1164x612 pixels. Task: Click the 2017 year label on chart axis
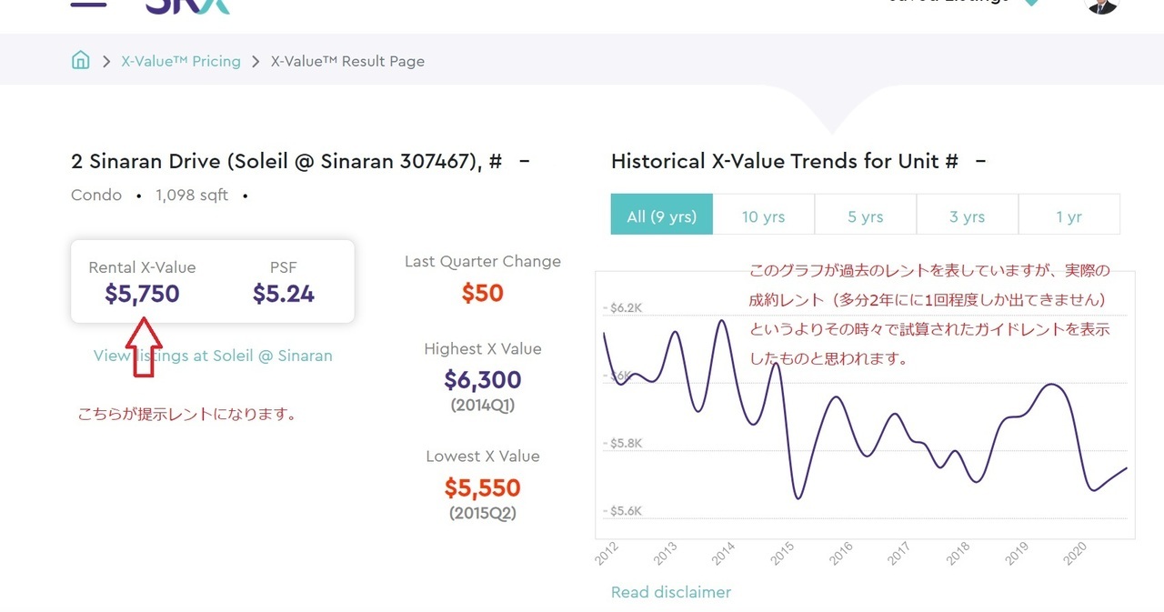point(899,553)
